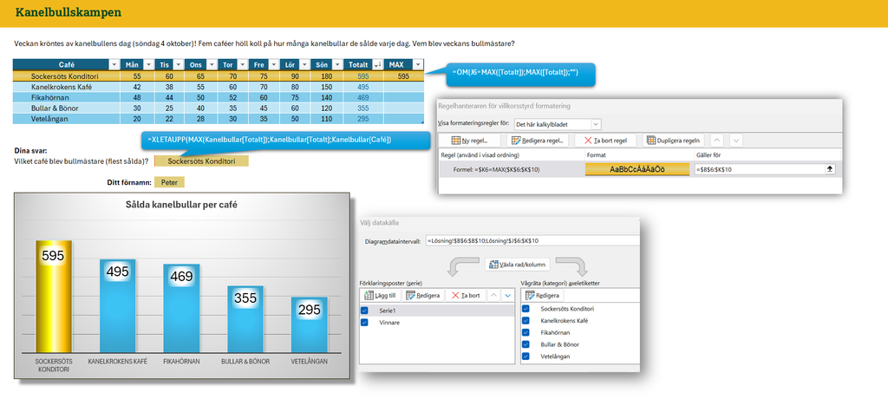
Task: Select the Peter first name cell
Action: click(x=169, y=182)
